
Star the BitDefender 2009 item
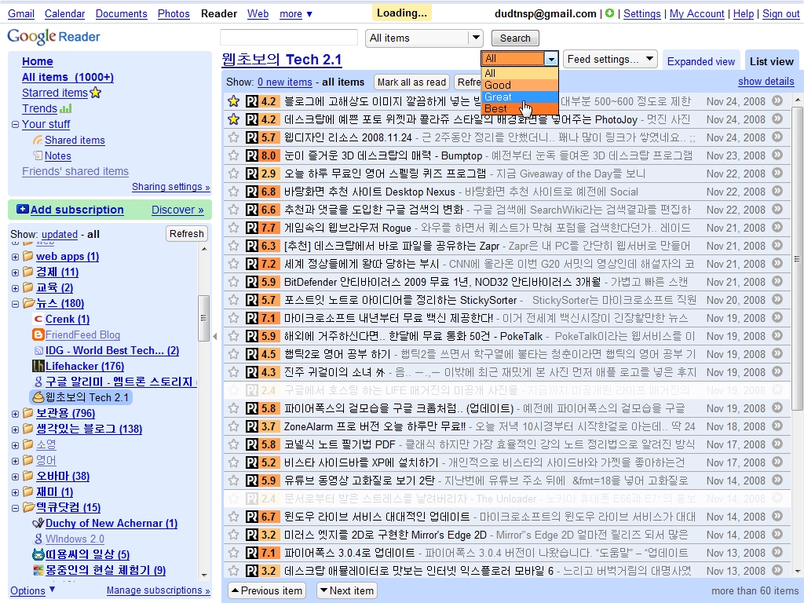(x=233, y=282)
